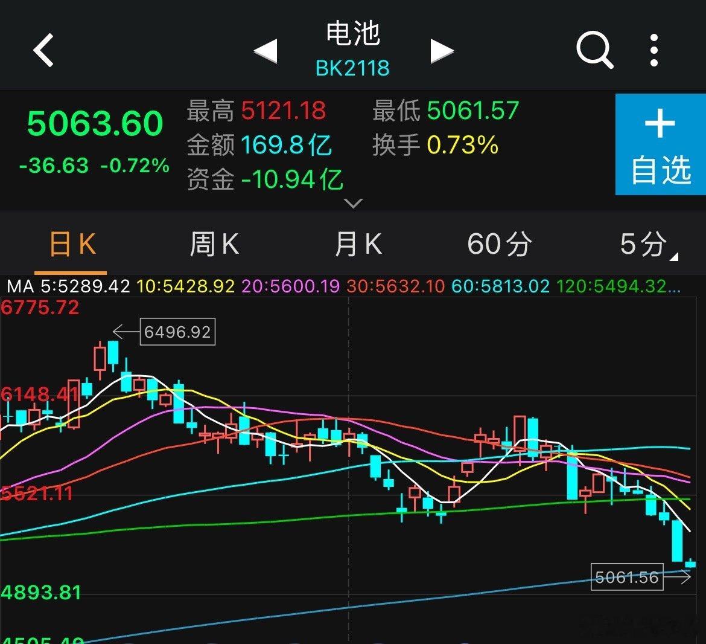The image size is (706, 644).
Task: Tap the change value -36.63
Action: coord(54,166)
